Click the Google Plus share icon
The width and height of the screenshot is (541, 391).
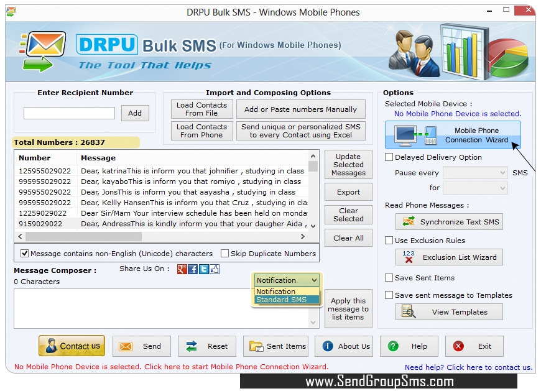[x=182, y=269]
